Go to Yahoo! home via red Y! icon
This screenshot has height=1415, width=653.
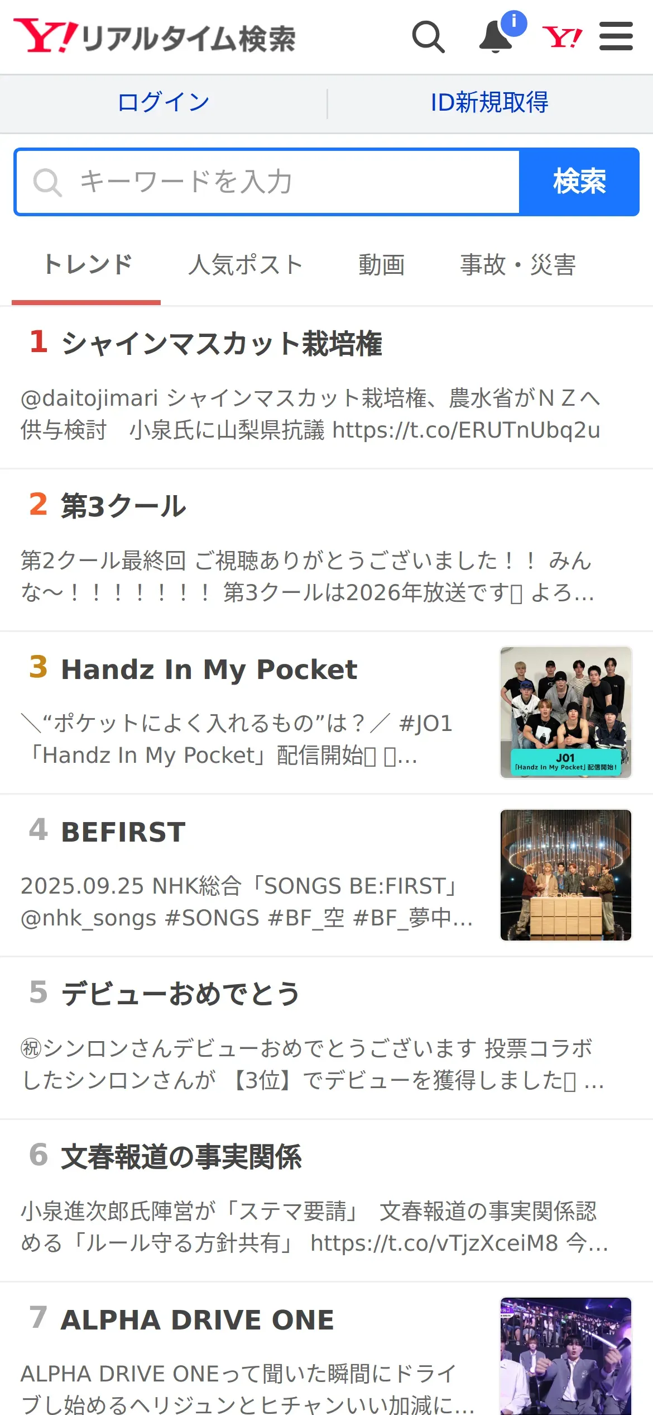(562, 37)
